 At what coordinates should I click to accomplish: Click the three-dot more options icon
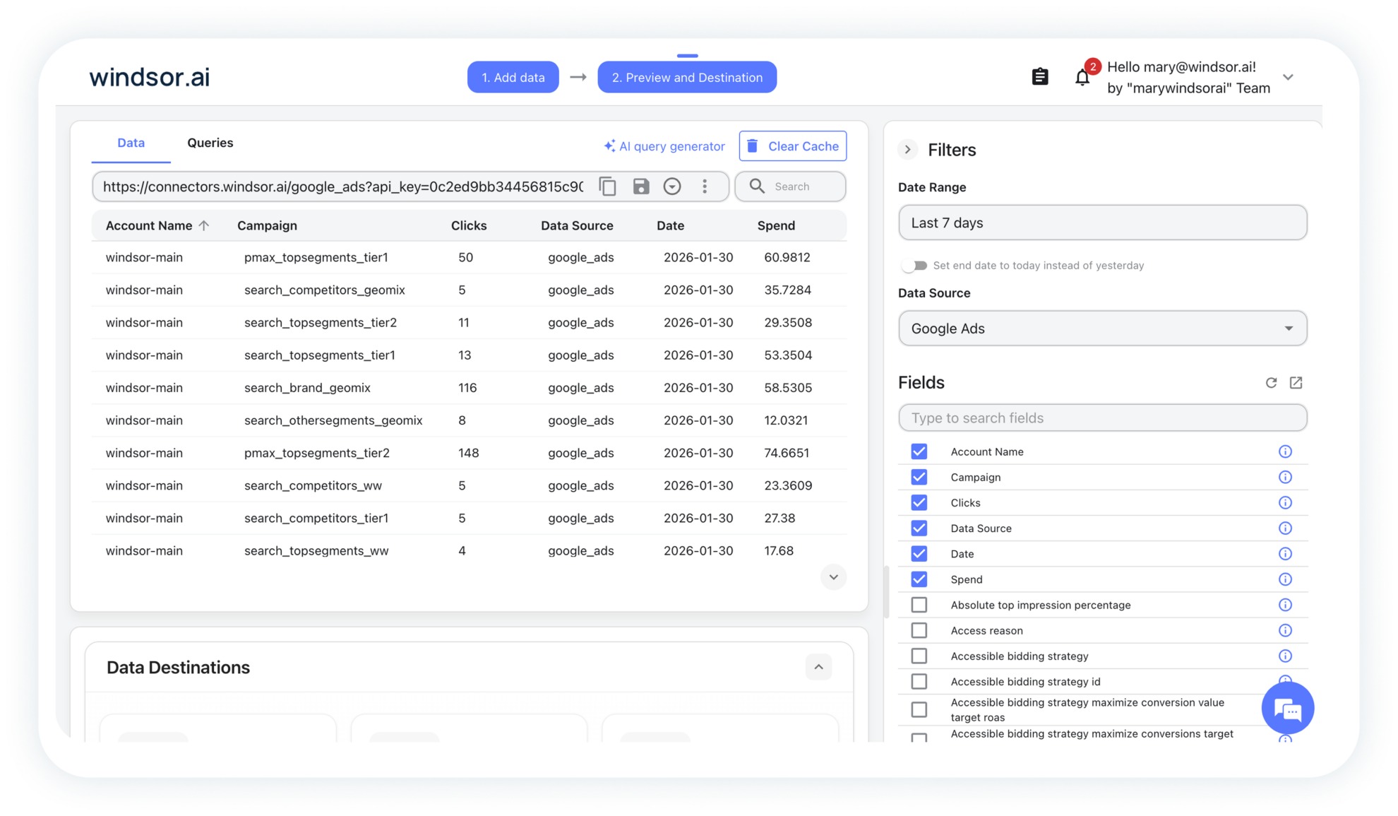click(704, 187)
